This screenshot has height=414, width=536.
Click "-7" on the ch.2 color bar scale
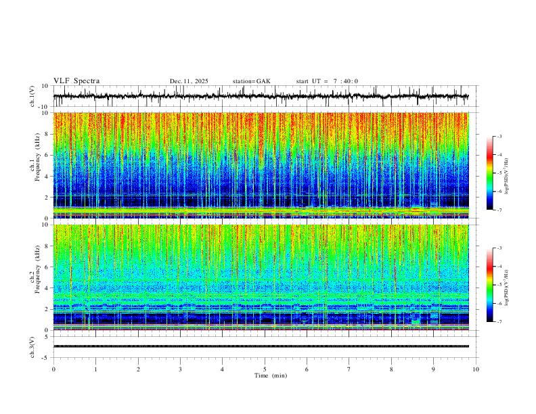tap(499, 322)
